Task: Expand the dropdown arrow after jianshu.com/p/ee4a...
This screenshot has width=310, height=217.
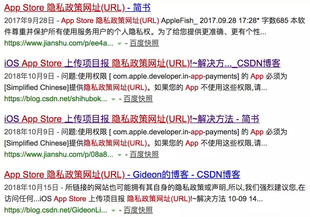Action: pos(119,44)
